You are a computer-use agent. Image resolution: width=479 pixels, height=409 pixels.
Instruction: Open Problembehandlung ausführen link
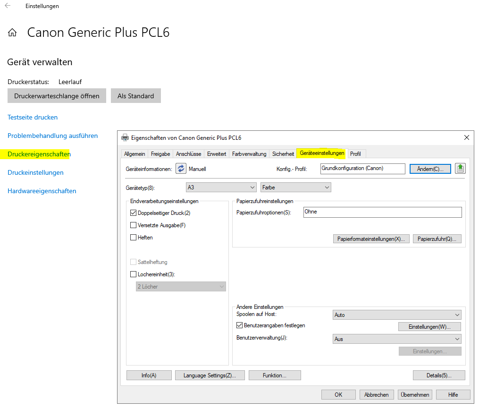(x=52, y=136)
